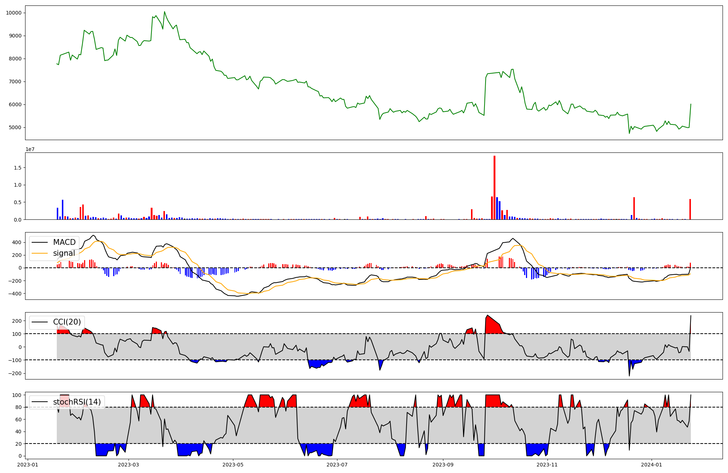Click the 2023-03 x-axis date label
This screenshot has height=473, width=728.
[x=129, y=465]
